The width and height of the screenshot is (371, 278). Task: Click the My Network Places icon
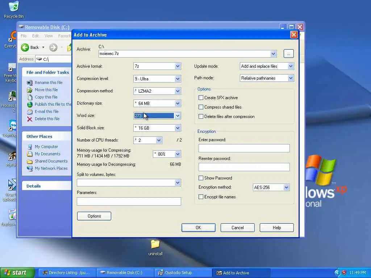pyautogui.click(x=30, y=168)
